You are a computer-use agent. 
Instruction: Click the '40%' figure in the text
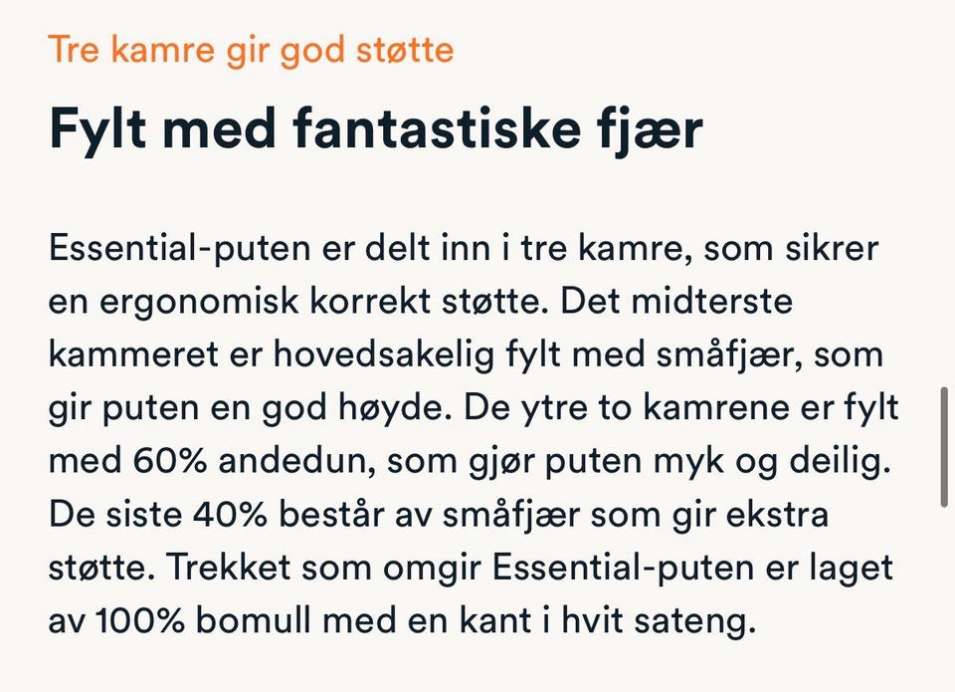(x=230, y=515)
